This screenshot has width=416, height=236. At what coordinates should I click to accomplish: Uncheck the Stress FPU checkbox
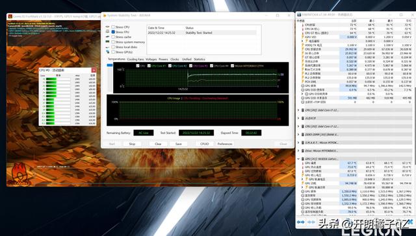[113, 32]
